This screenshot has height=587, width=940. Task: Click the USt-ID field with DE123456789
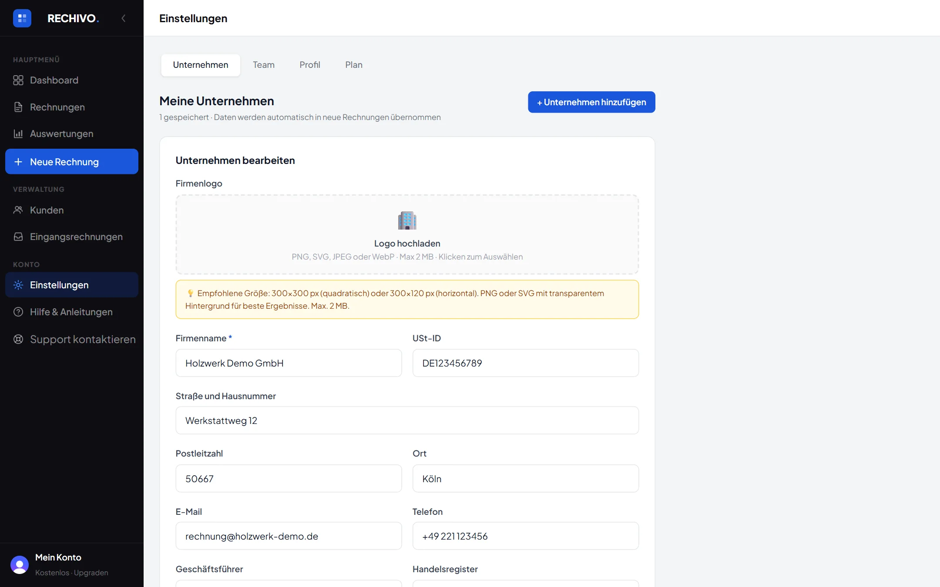(x=526, y=363)
